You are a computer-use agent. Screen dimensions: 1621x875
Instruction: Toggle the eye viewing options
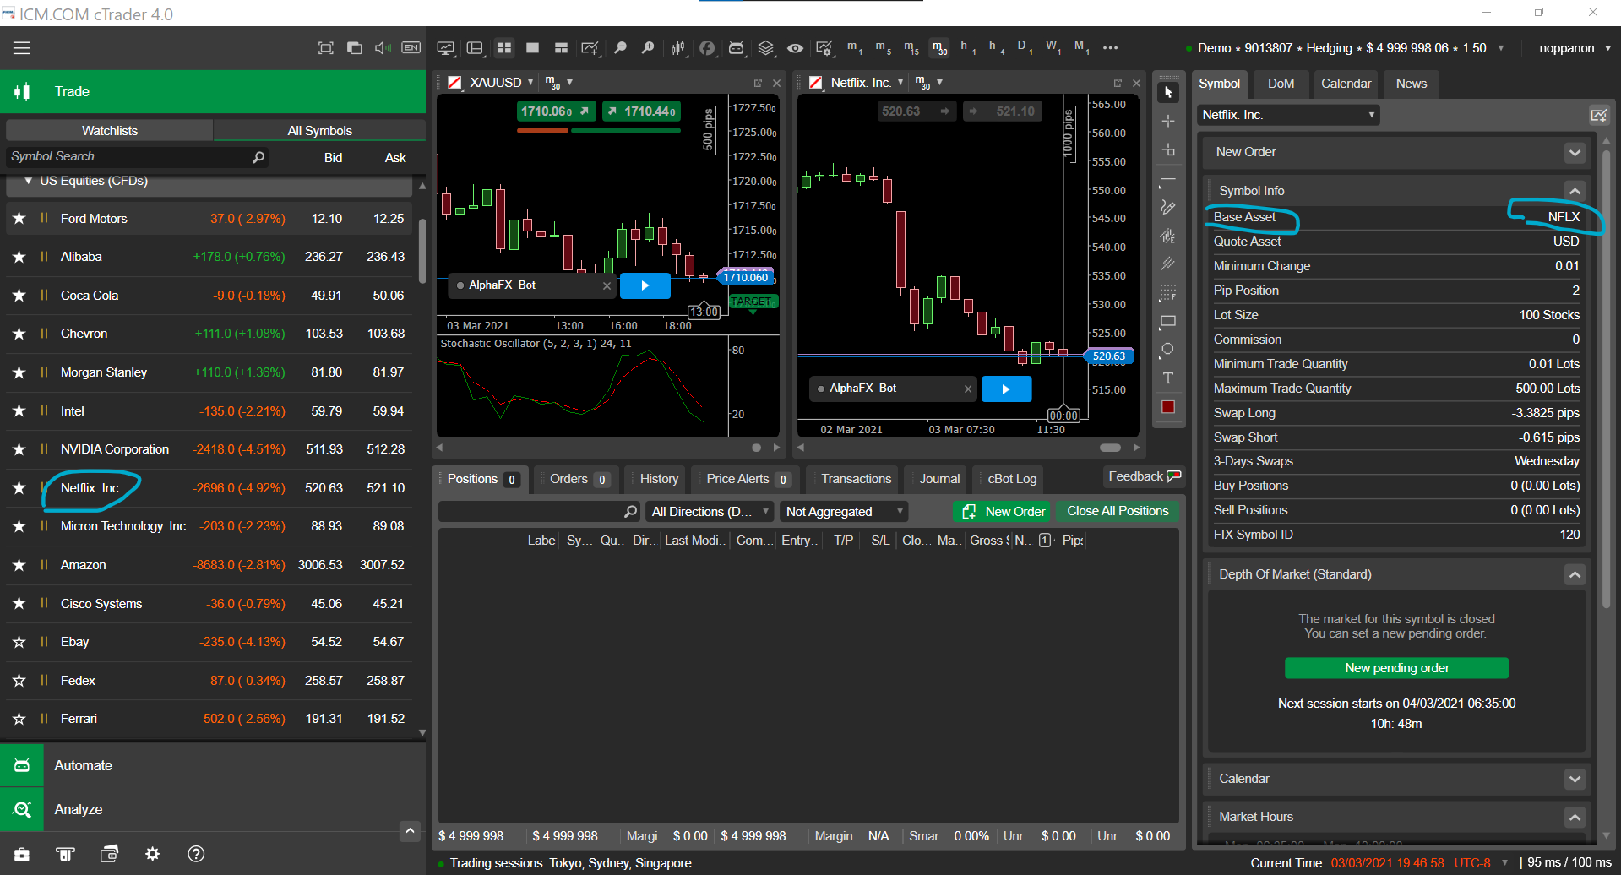pos(795,48)
